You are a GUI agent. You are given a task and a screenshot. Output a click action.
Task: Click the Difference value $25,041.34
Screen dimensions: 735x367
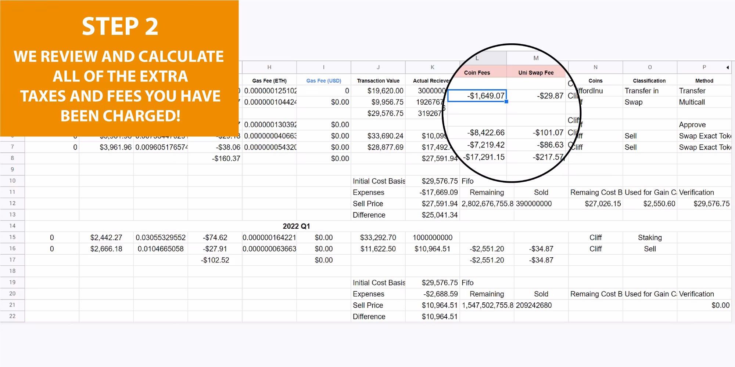point(440,215)
